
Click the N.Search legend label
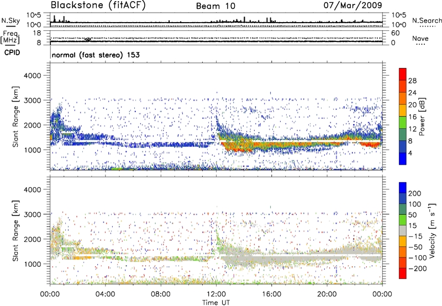427,20
